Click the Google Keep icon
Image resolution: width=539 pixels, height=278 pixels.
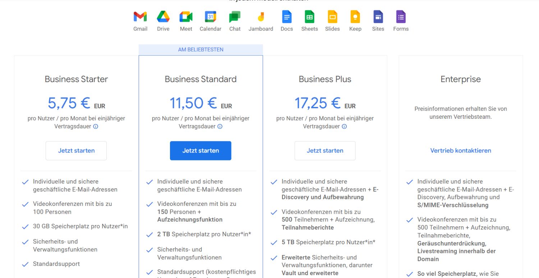[x=355, y=17]
